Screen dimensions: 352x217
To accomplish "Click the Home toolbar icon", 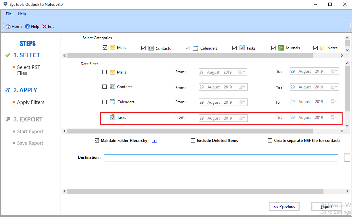I will click(x=8, y=26).
